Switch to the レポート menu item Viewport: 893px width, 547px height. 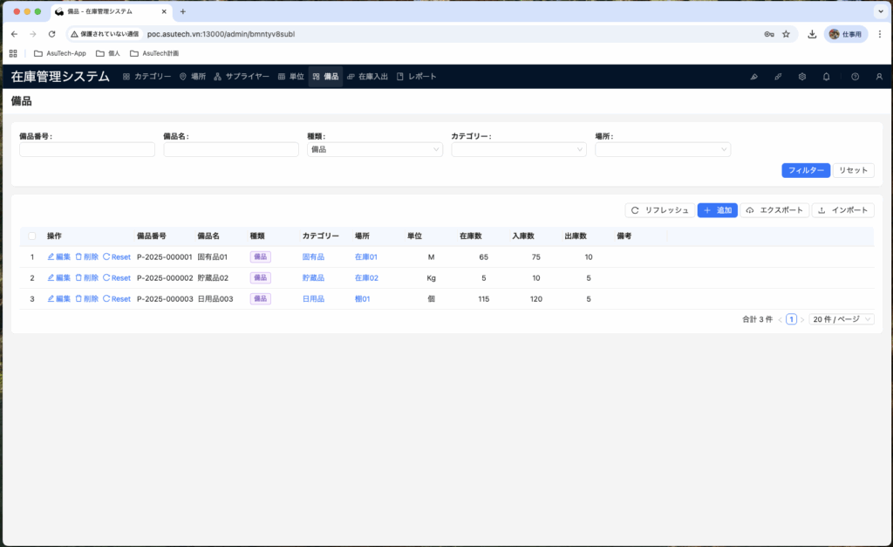417,77
